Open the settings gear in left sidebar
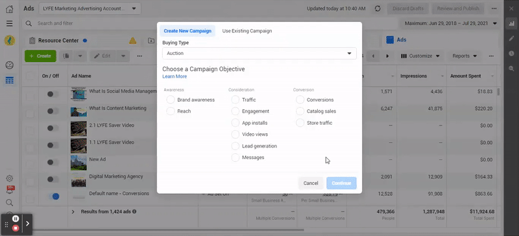The height and width of the screenshot is (236, 519). [10, 178]
